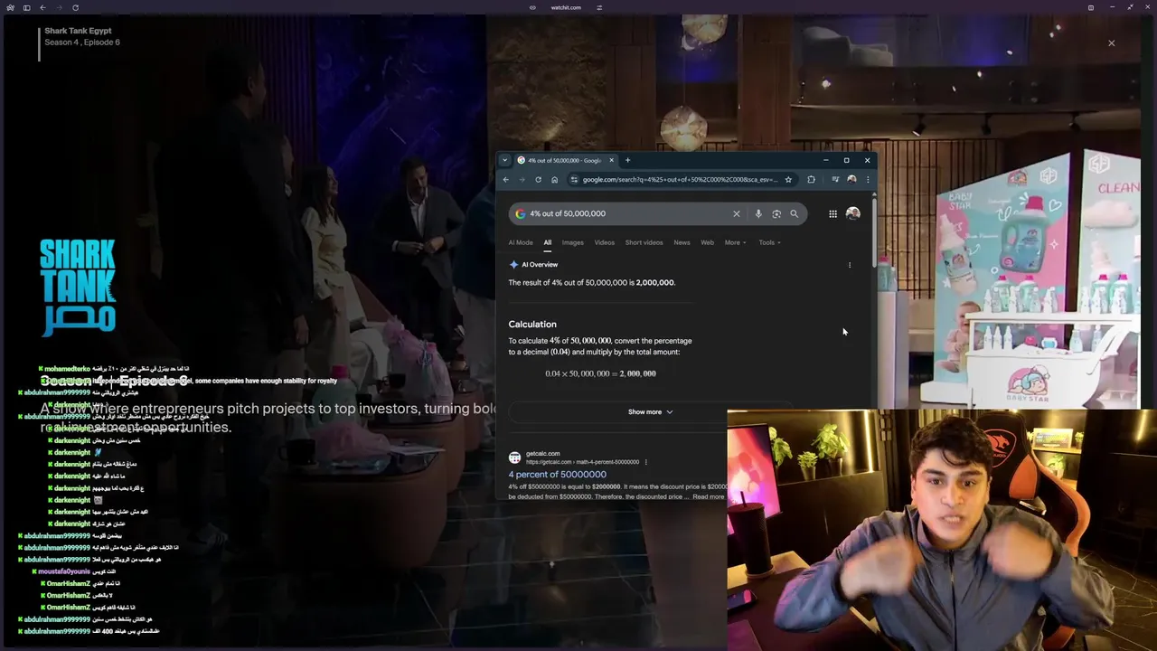Click 'Season 4 , Episode 6' text
The image size is (1157, 651).
click(82, 42)
